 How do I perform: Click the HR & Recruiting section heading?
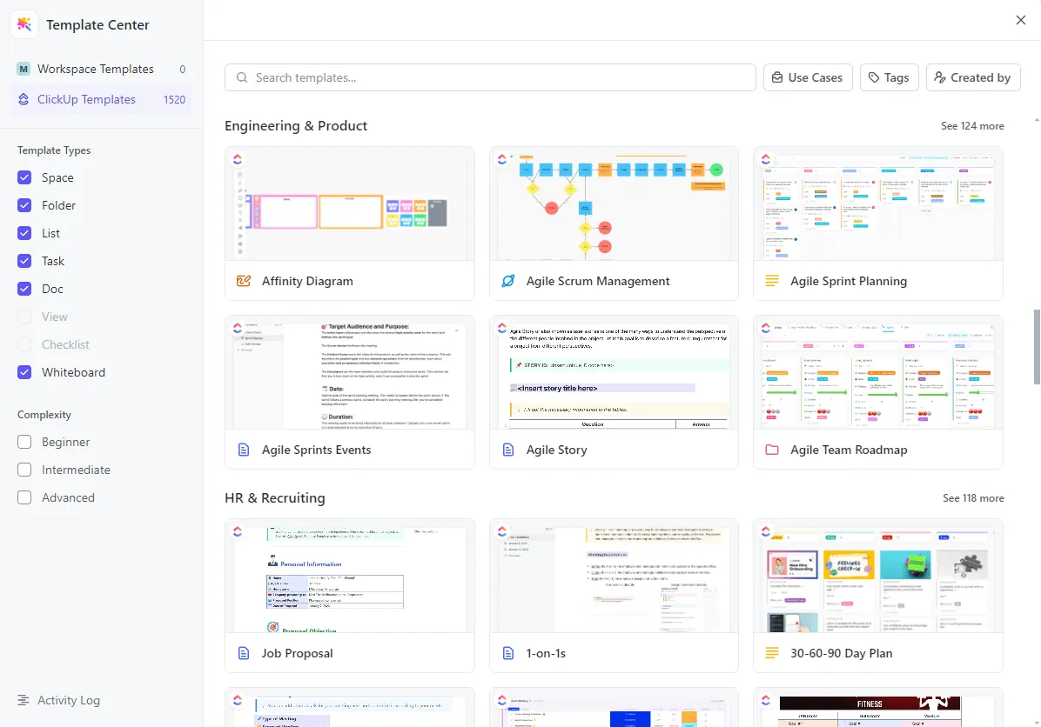pyautogui.click(x=275, y=498)
